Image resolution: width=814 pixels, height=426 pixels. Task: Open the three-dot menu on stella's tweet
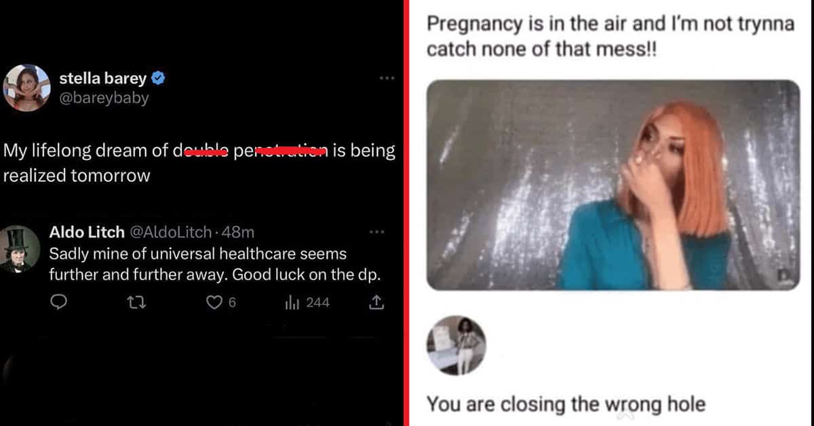tap(387, 79)
